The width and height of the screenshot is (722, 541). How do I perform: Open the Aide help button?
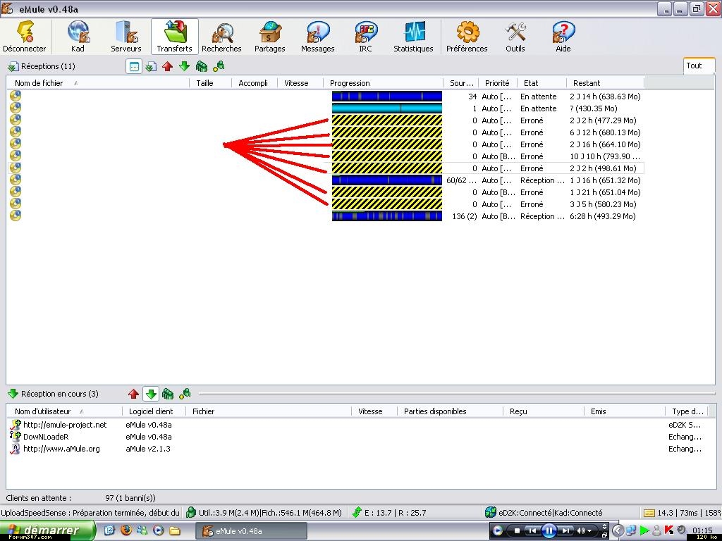563,37
